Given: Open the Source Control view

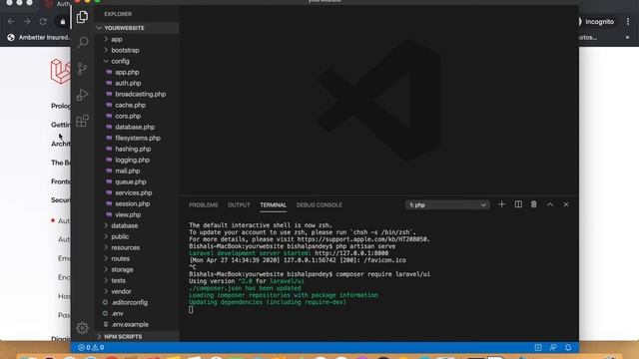Looking at the screenshot, I should tap(82, 69).
